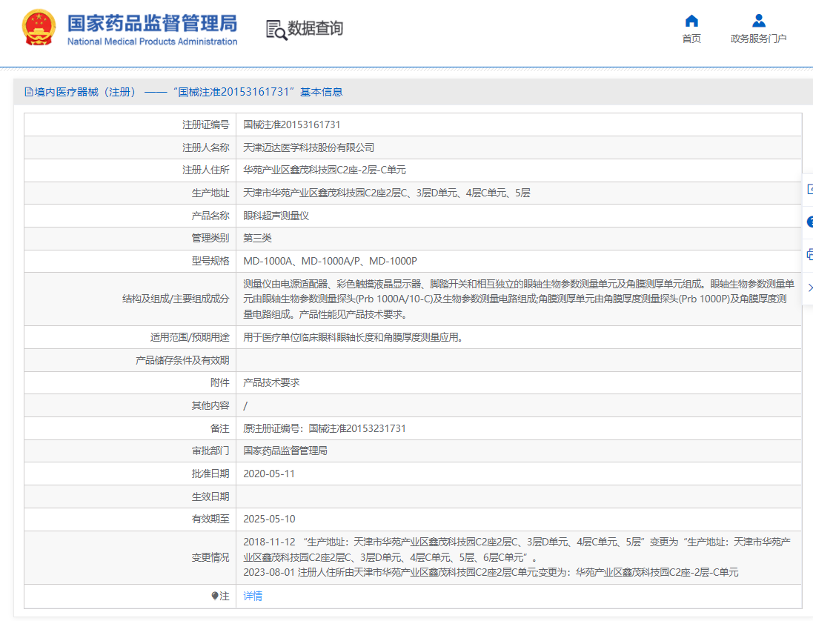Open the 详情 link
Viewport: 813px width, 621px height.
coord(253,596)
